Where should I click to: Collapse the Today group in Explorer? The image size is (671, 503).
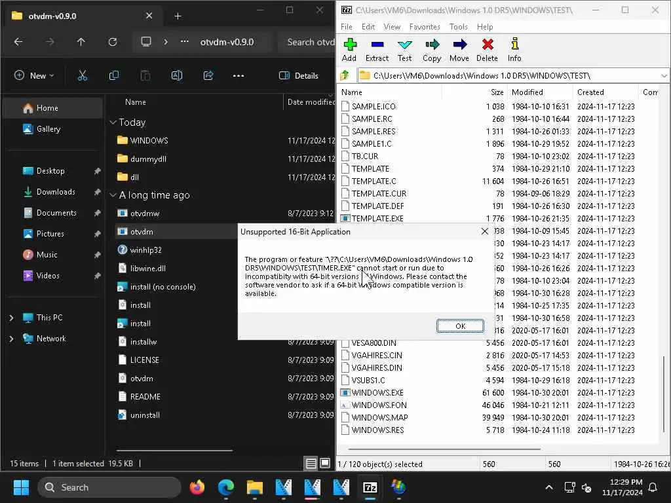coord(113,122)
